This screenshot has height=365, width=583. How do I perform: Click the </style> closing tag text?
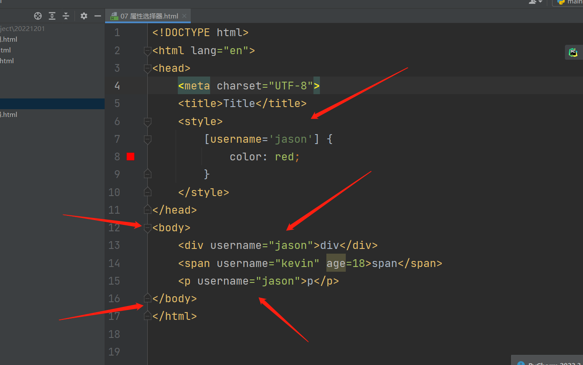(x=204, y=192)
